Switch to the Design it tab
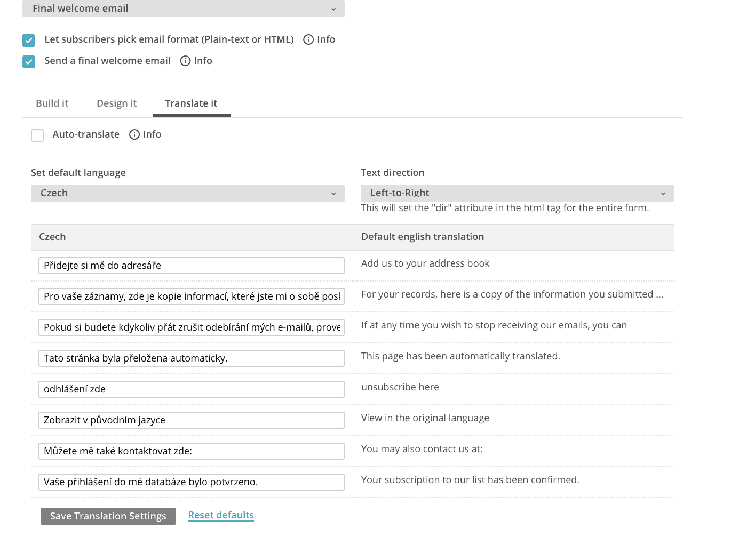The image size is (731, 545). click(117, 103)
